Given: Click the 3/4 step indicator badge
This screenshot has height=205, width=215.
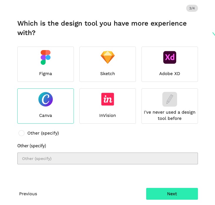Looking at the screenshot, I should coord(192,8).
